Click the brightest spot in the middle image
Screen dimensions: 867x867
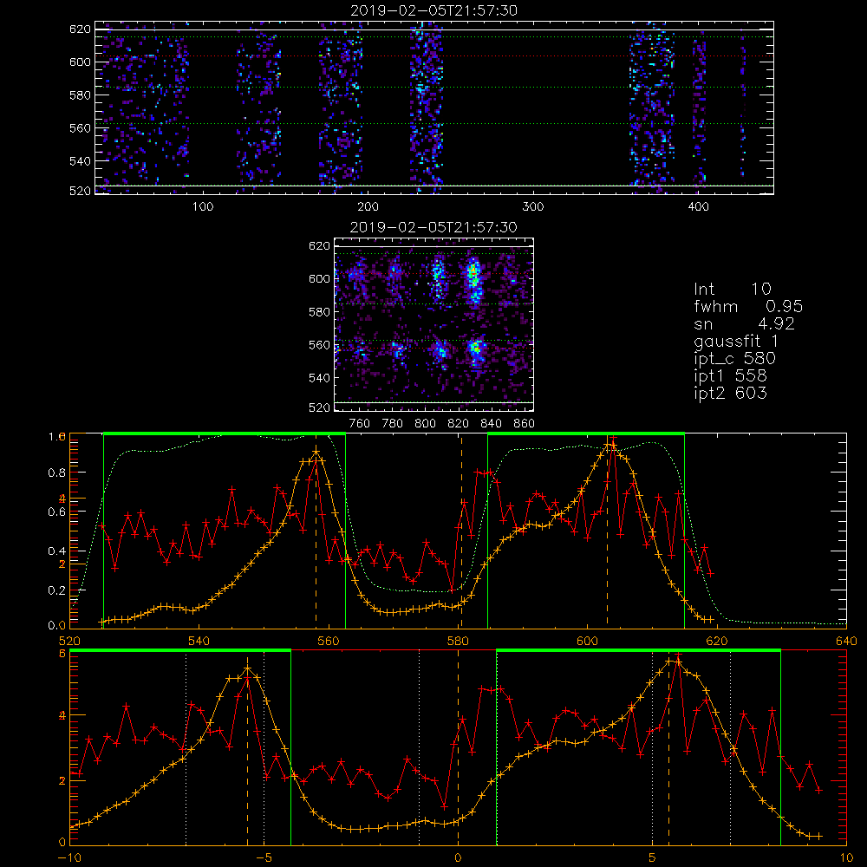(x=474, y=273)
